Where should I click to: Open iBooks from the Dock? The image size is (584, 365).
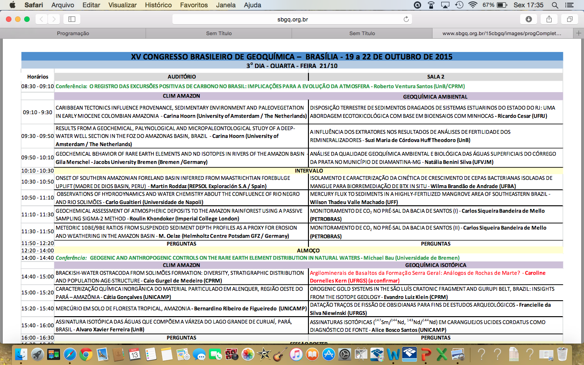(x=312, y=354)
